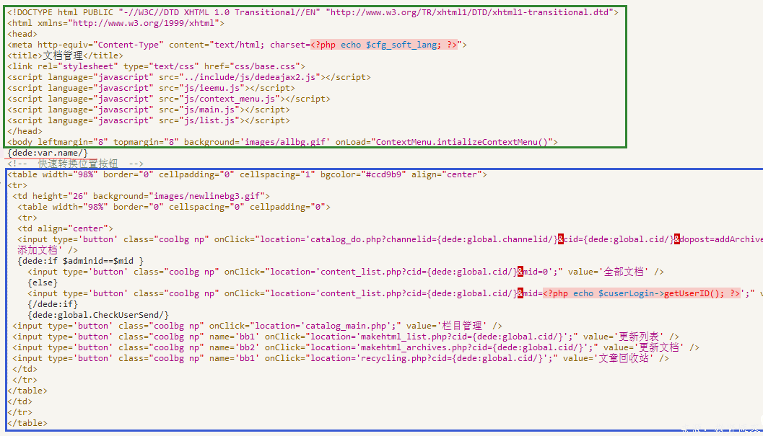Click the td align="center" line
This screenshot has height=436, width=763.
pyautogui.click(x=65, y=228)
